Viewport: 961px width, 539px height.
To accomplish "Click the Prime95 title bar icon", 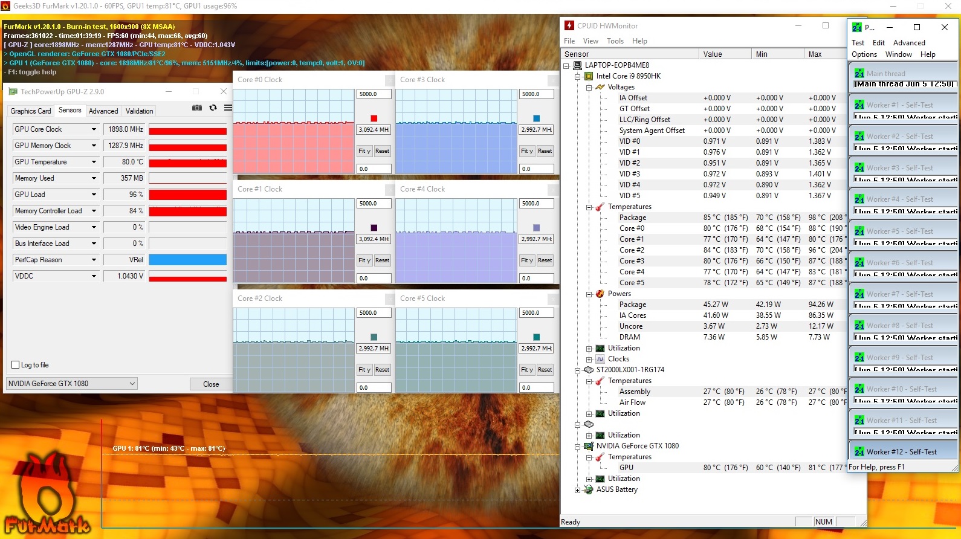I will (857, 27).
